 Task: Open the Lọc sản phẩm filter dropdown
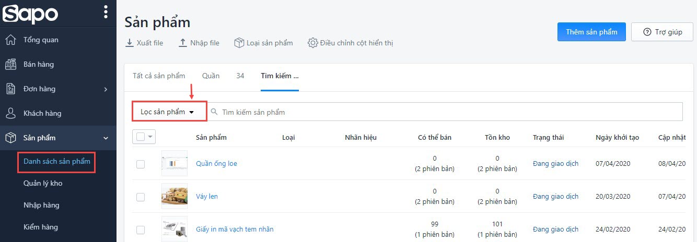click(x=169, y=112)
